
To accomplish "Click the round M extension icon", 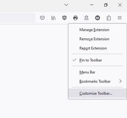I will (x=98, y=18).
